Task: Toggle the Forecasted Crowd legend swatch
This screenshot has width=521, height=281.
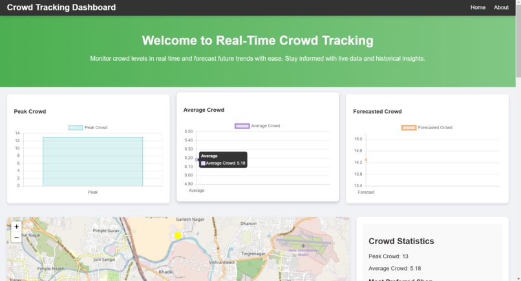Action: (409, 127)
